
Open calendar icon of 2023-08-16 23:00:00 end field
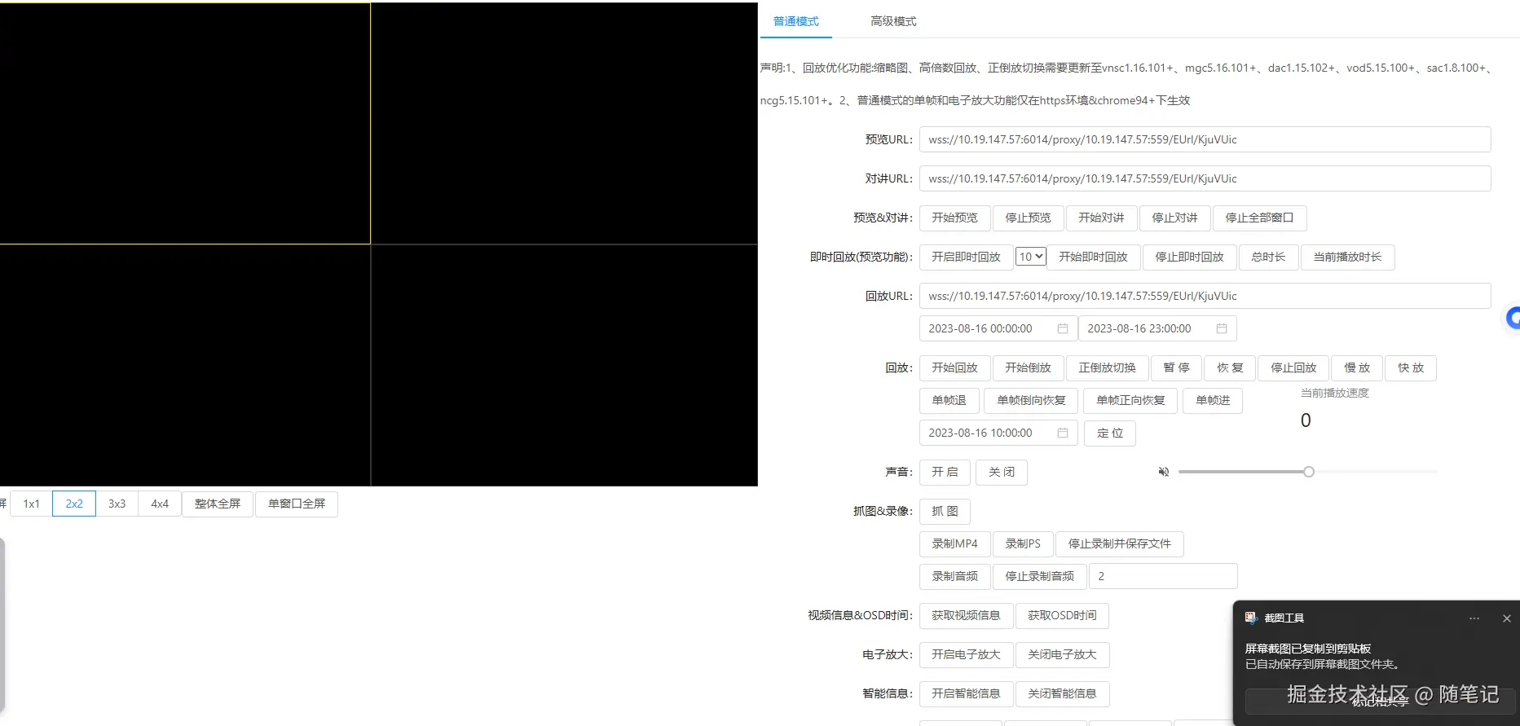[x=1222, y=328]
